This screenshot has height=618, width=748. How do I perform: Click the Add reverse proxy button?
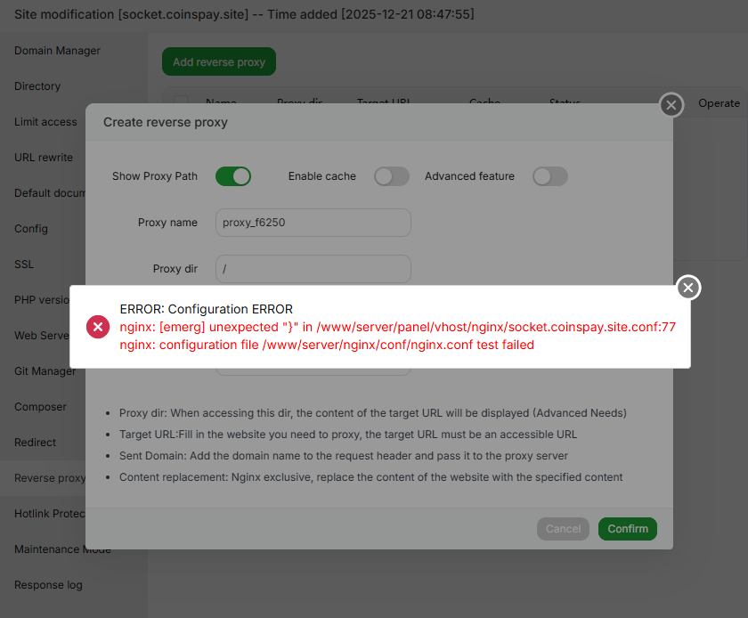[219, 62]
